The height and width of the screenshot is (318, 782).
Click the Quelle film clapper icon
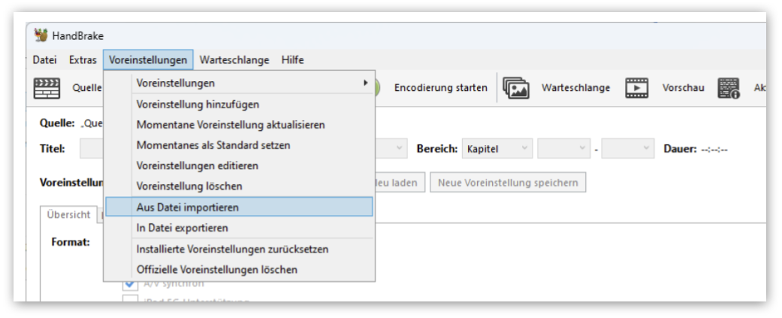pos(47,88)
